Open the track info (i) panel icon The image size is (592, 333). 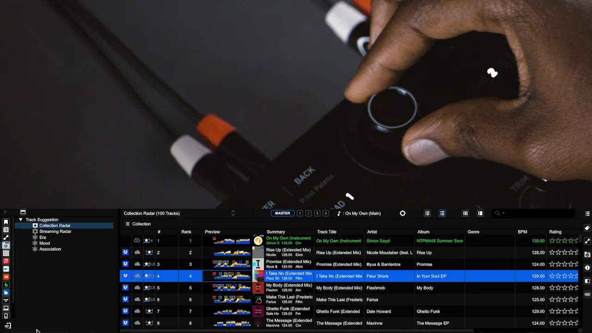click(587, 268)
